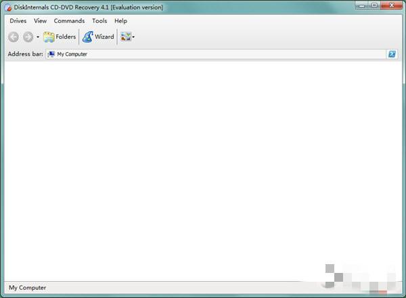Toggle the Folders pane button

(x=60, y=37)
